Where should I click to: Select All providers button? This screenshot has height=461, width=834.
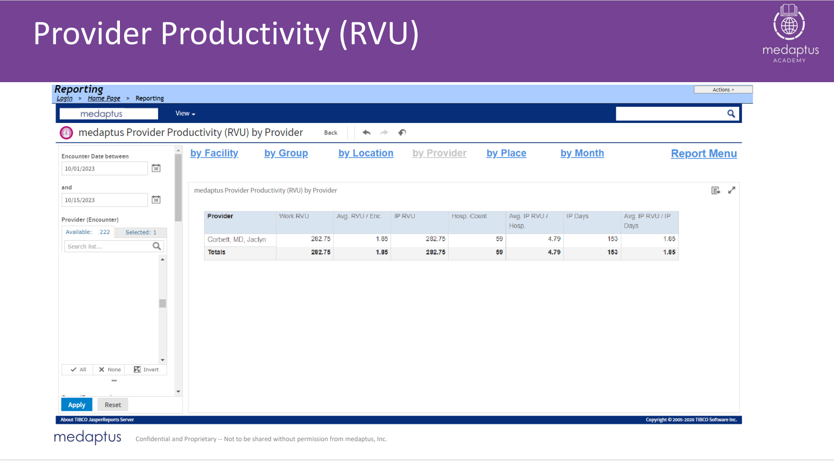click(x=77, y=369)
